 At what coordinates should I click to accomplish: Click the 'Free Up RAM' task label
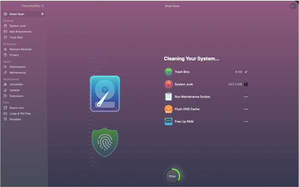(x=184, y=121)
